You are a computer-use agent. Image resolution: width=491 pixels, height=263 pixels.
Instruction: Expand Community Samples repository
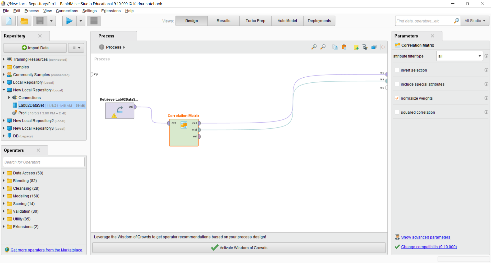[4, 75]
